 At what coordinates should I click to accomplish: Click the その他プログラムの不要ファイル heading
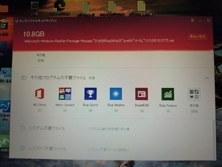[x=58, y=78]
